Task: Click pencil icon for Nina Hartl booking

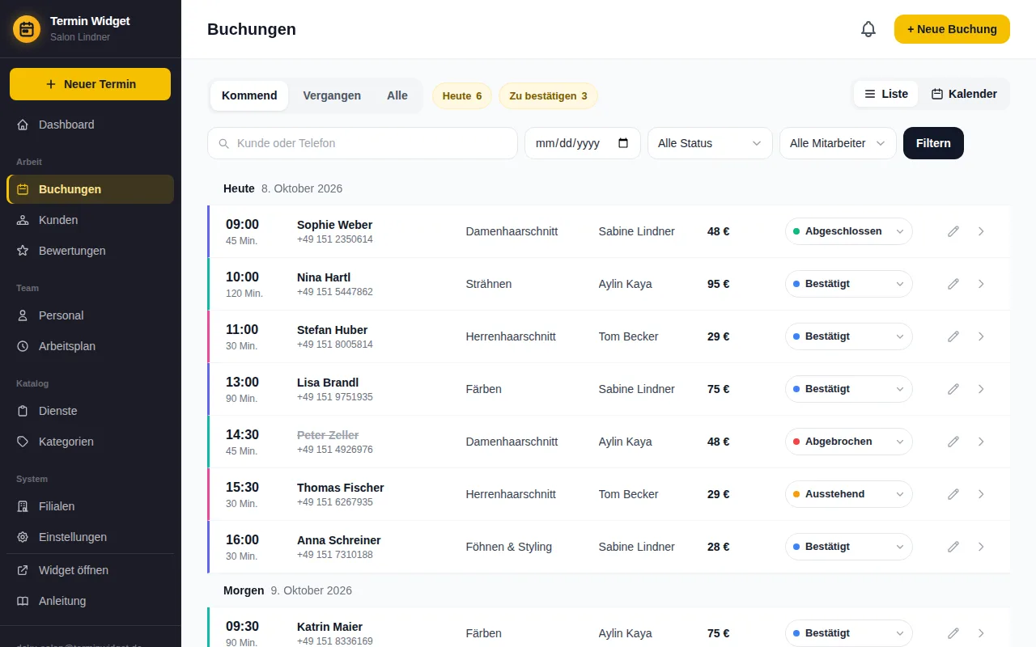Action: 953,284
